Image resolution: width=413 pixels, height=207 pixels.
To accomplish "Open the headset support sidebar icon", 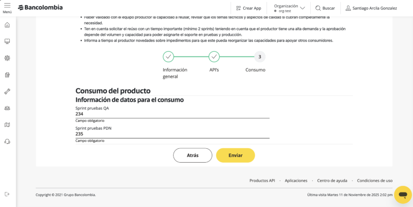I will [7, 141].
